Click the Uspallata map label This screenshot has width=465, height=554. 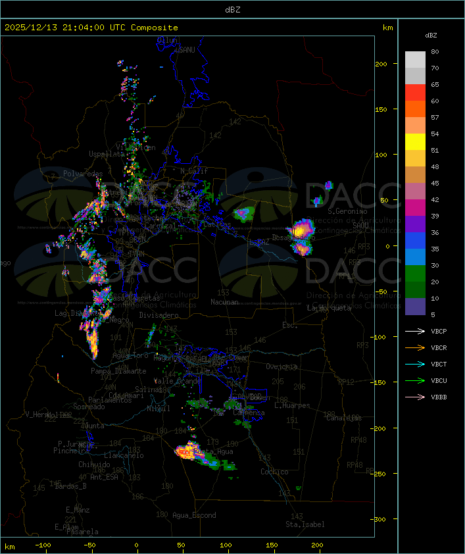coord(107,154)
